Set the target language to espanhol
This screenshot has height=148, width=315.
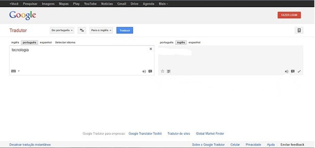[195, 42]
